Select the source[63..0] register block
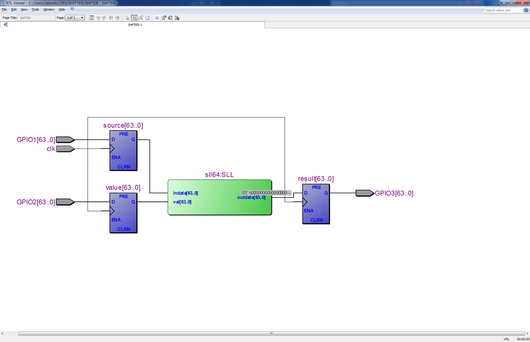 123,151
